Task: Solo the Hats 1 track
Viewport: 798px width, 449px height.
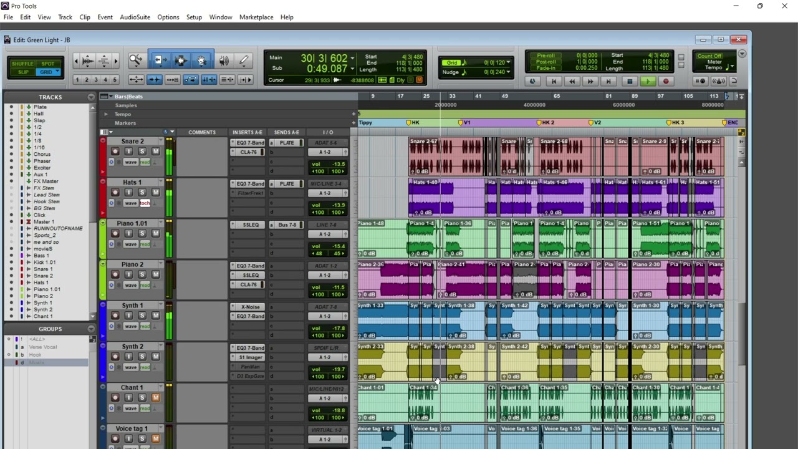Action: (142, 193)
